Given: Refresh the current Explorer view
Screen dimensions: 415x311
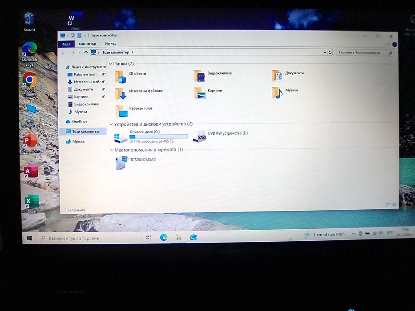Looking at the screenshot, I should click(330, 52).
